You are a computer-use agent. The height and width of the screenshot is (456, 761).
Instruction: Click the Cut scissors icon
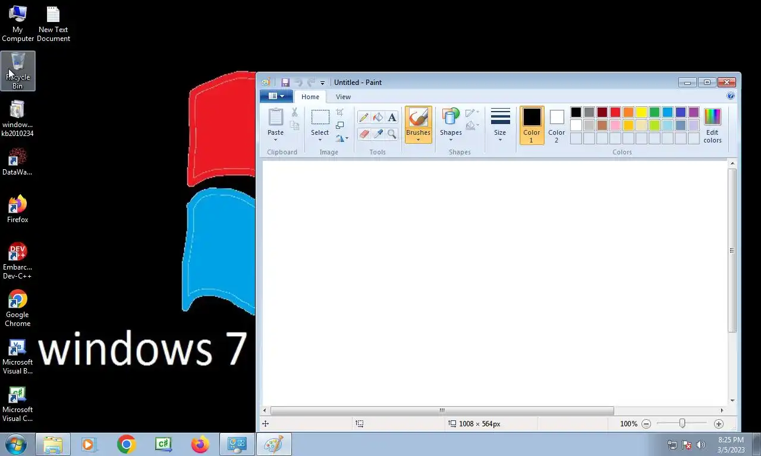click(x=294, y=112)
